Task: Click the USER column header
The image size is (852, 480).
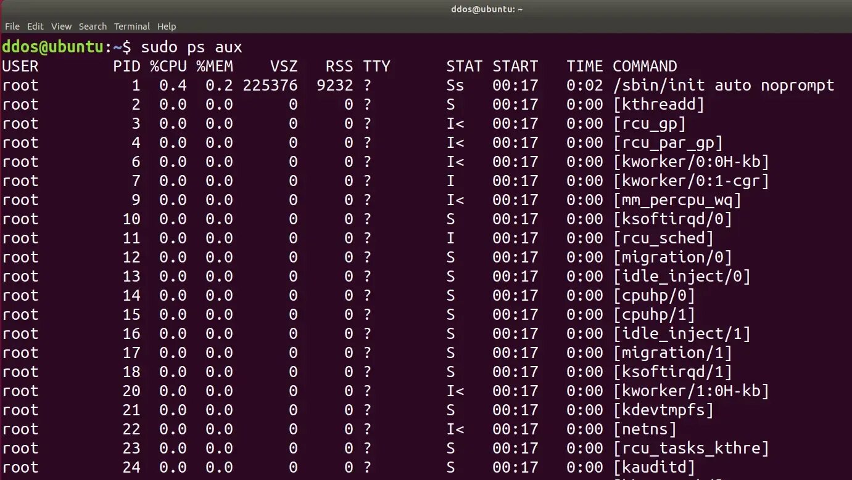Action: tap(20, 67)
